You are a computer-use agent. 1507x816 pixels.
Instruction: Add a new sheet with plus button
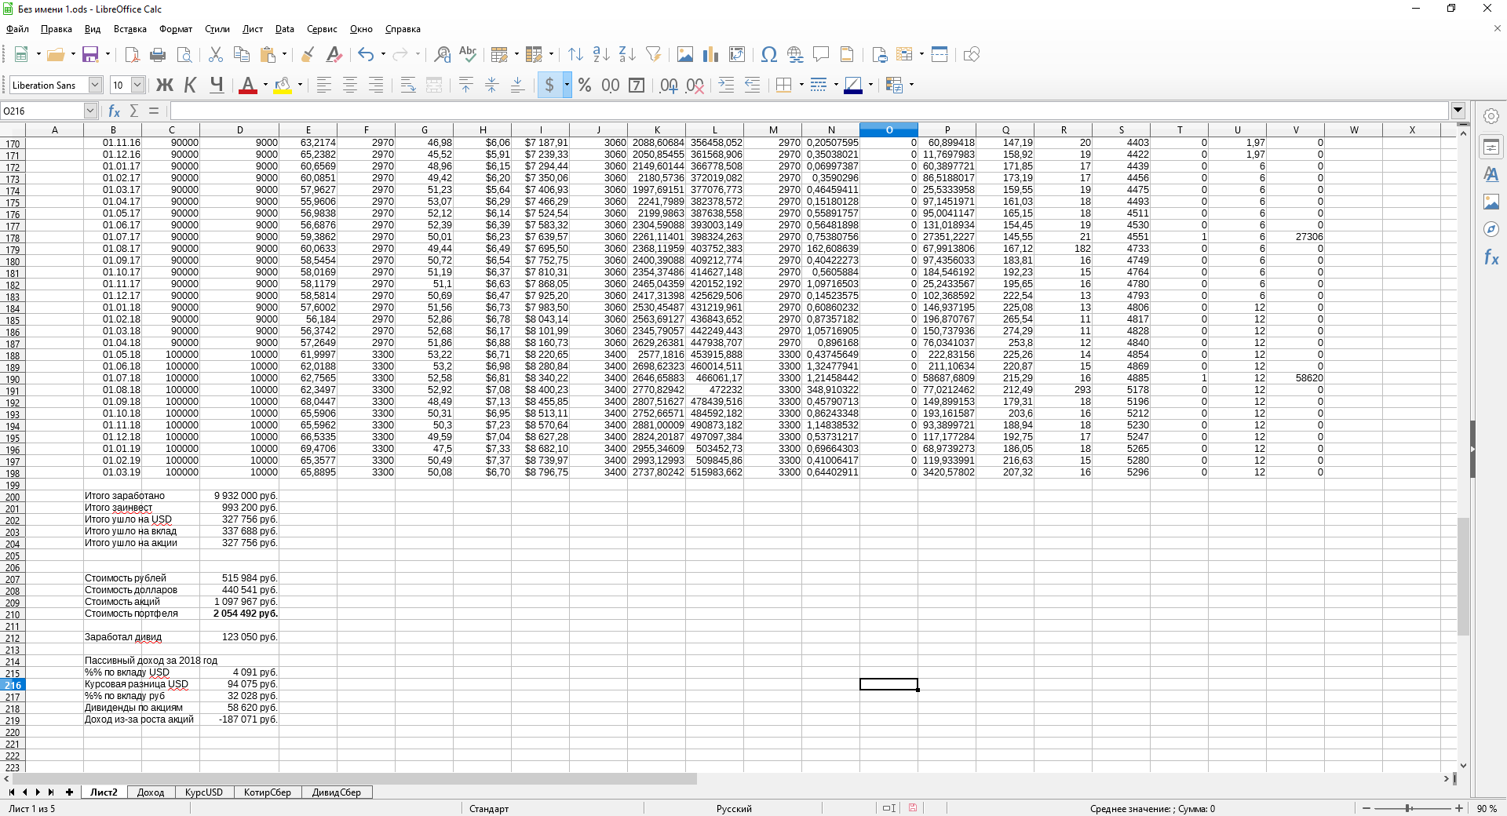[69, 792]
